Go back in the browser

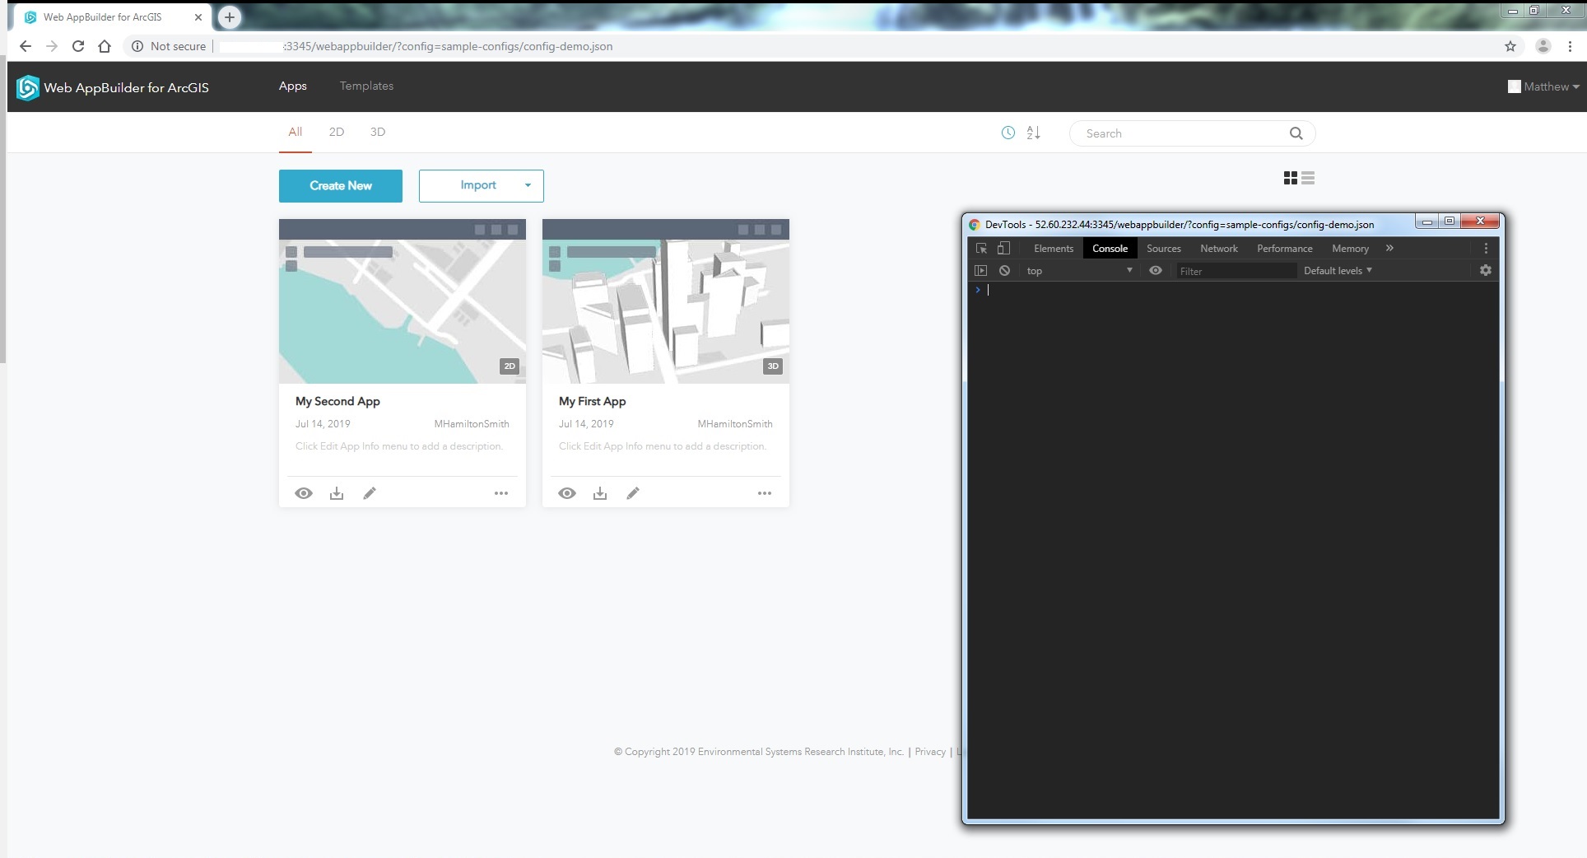[x=26, y=46]
